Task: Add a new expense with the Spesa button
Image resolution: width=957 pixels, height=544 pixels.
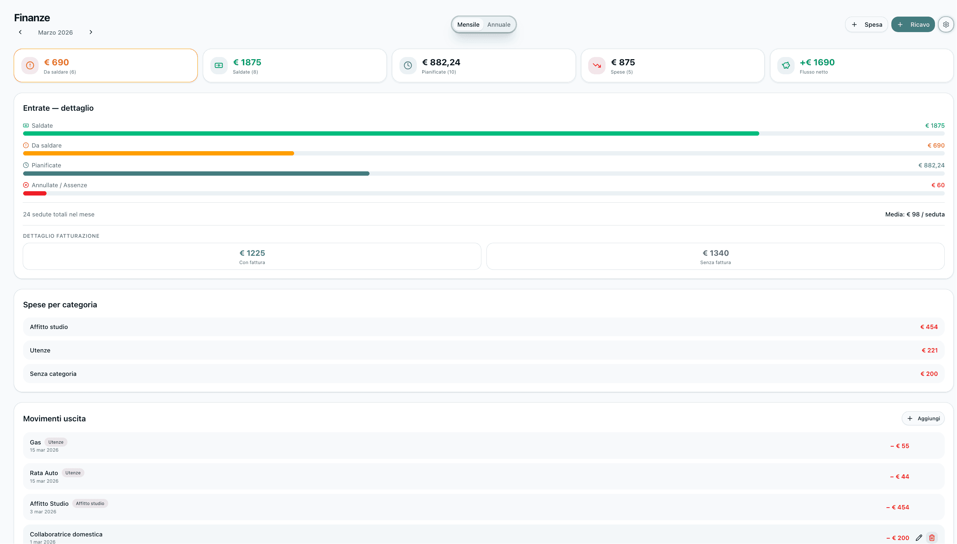Action: [866, 24]
